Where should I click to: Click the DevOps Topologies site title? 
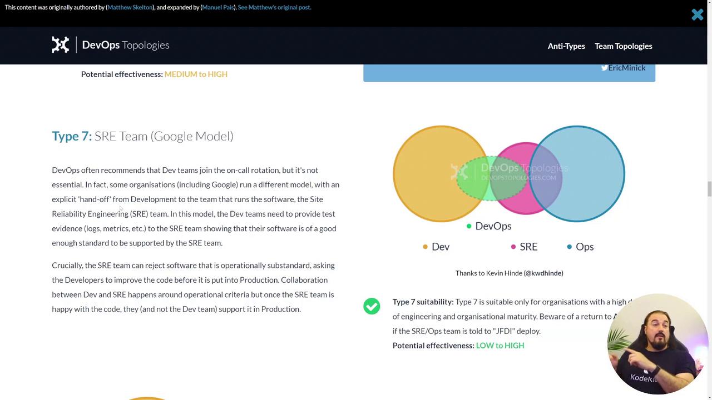click(x=126, y=45)
